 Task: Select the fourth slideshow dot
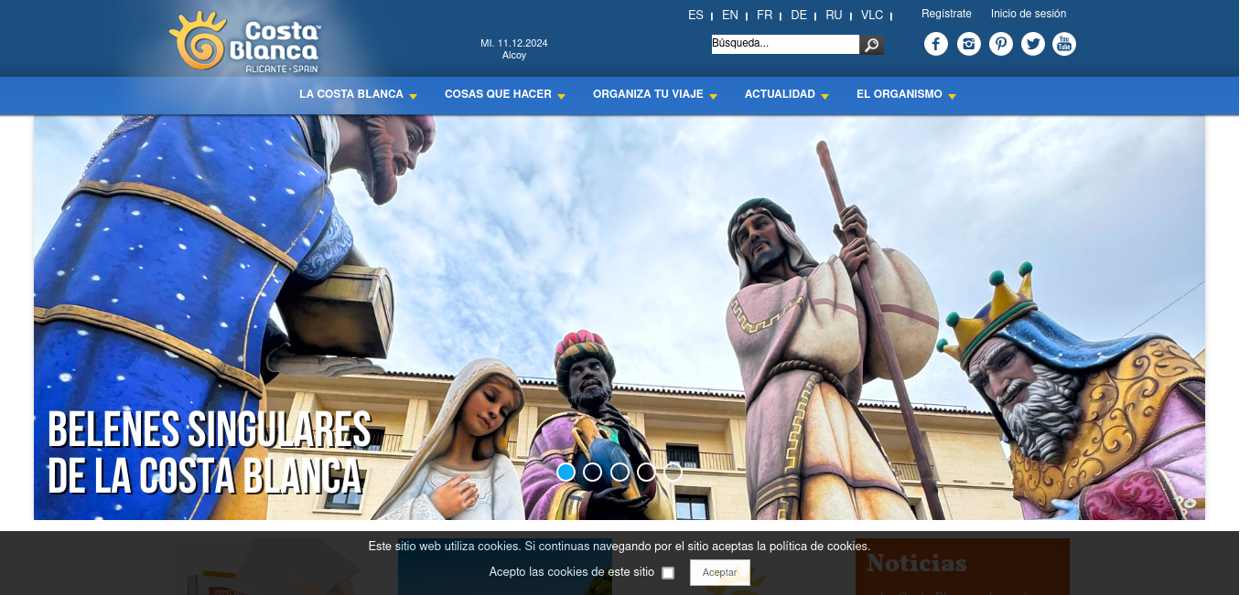(x=646, y=472)
